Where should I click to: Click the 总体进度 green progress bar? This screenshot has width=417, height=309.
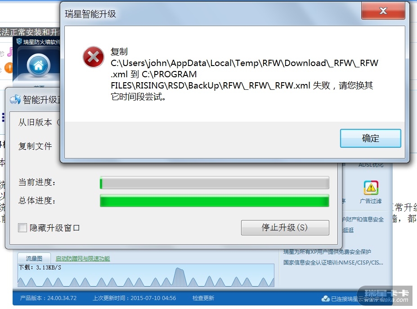pyautogui.click(x=215, y=200)
